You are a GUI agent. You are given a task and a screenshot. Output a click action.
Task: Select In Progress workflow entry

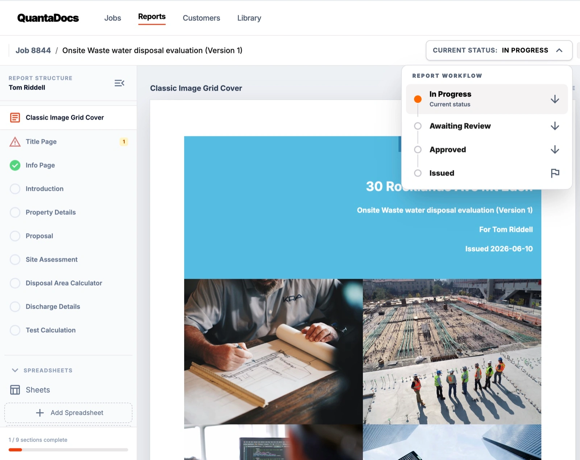pyautogui.click(x=487, y=99)
